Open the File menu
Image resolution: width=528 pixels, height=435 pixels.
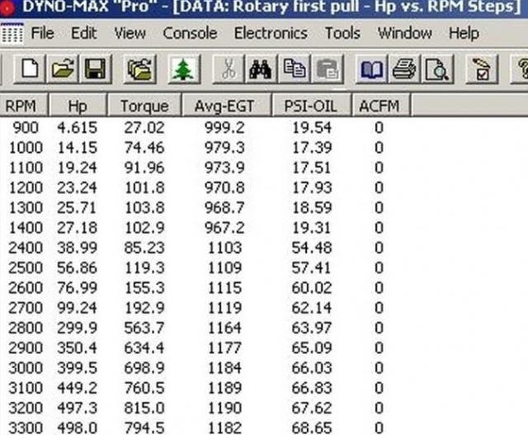(x=42, y=34)
